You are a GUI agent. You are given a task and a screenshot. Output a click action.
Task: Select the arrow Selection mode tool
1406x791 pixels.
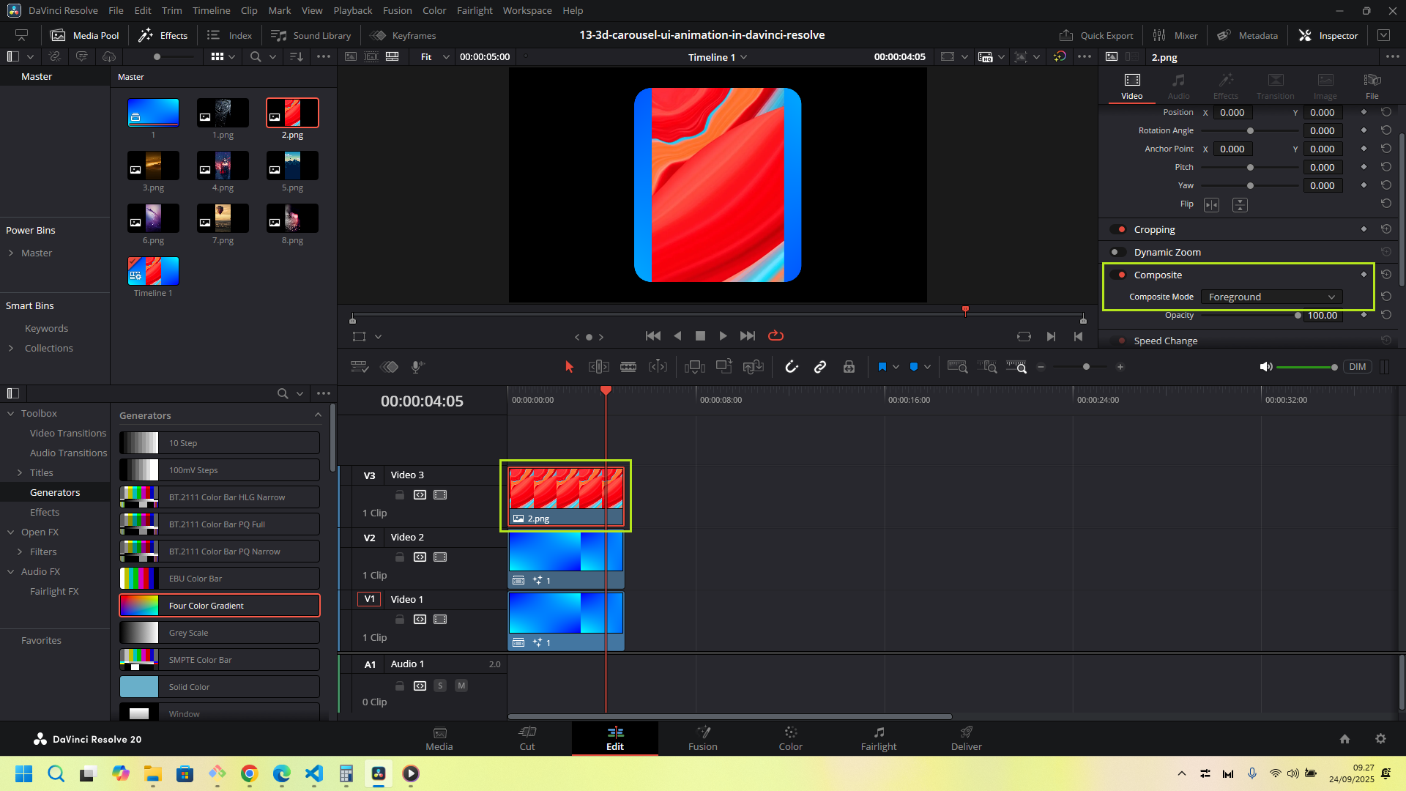click(569, 367)
